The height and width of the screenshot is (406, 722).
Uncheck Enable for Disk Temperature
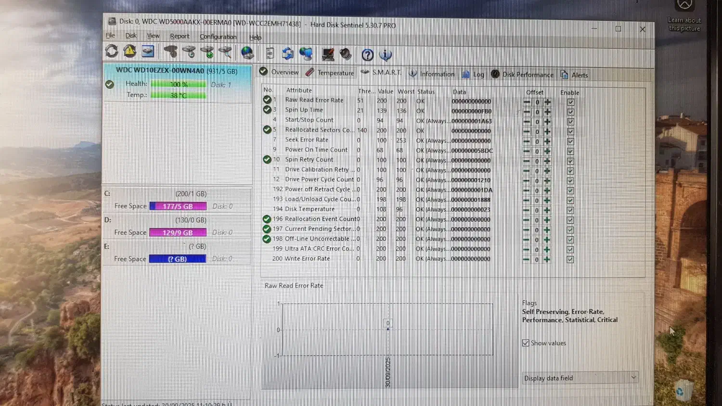coord(570,210)
